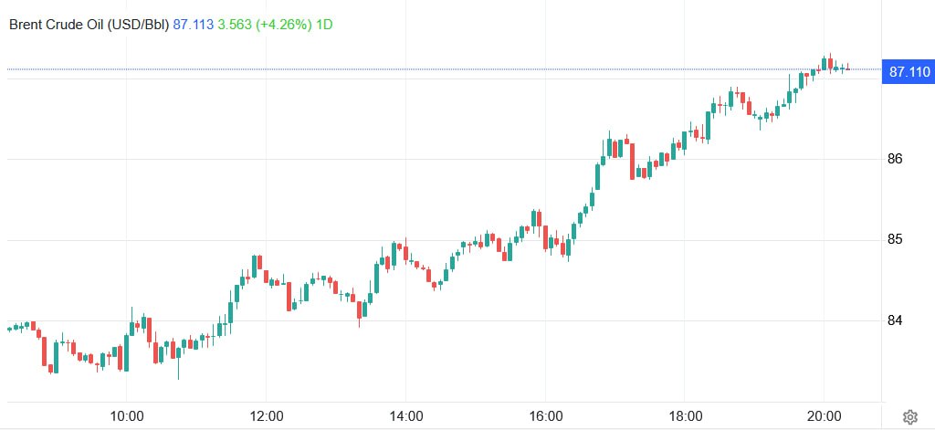This screenshot has height=430, width=935.
Task: Click the highest green candle at 20:00
Action: pos(825,63)
